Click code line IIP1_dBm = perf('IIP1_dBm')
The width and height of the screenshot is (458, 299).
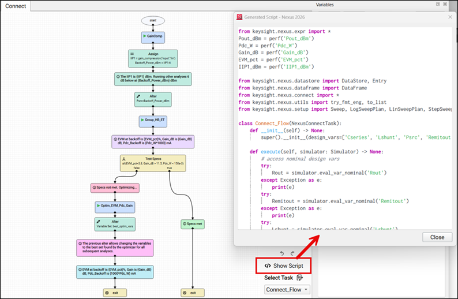click(x=276, y=66)
